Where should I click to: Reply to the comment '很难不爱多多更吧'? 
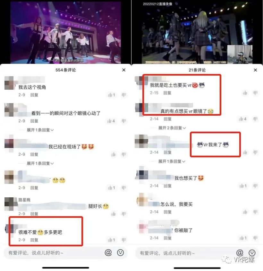(34, 240)
